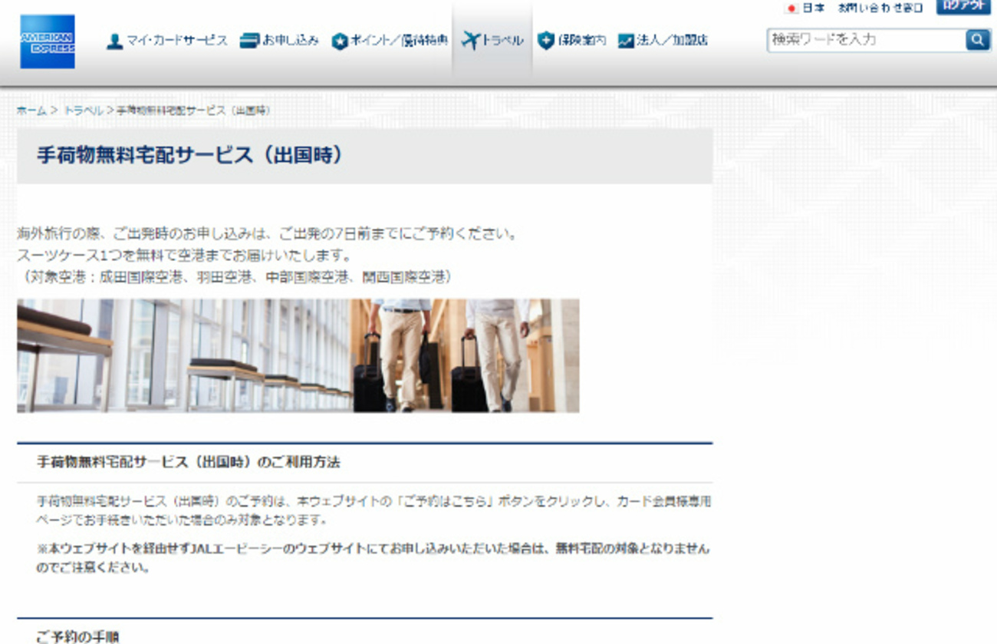Viewport: 997px width, 644px height.
Task: Open ポイント/優待特典 via its star icon
Action: 340,41
